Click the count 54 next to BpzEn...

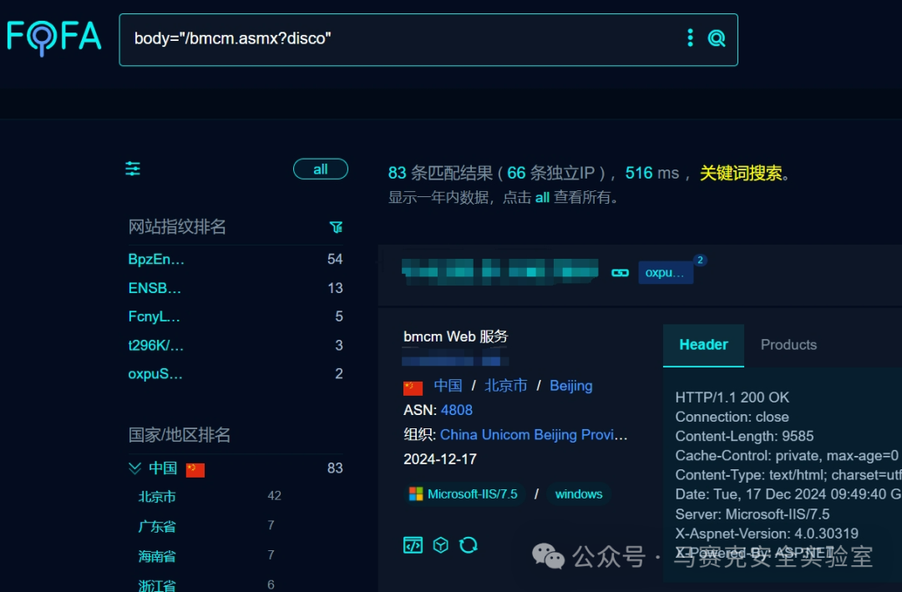tap(335, 260)
